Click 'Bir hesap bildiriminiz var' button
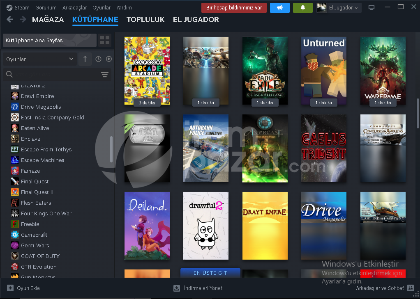The height and width of the screenshot is (299, 420). coord(234,8)
